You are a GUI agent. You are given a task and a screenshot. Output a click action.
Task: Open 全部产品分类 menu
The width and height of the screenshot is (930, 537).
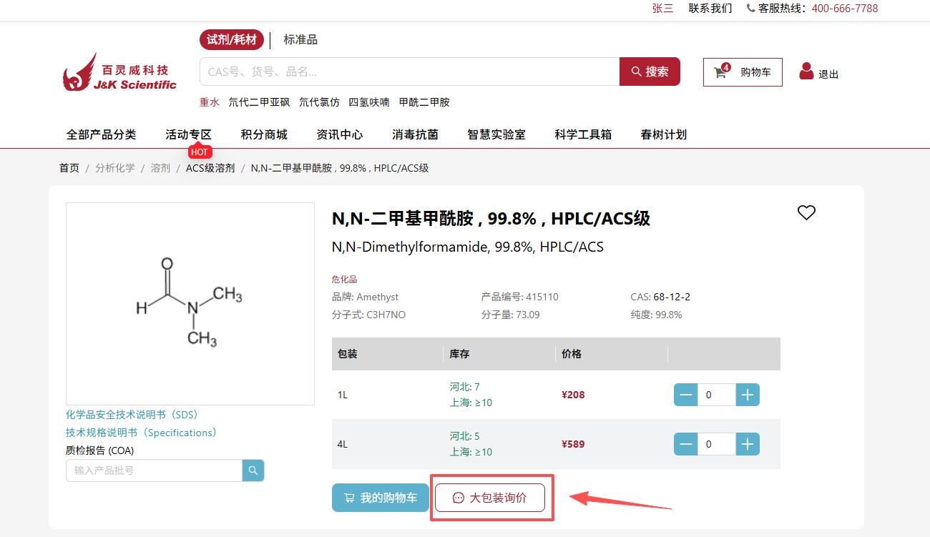coord(101,134)
